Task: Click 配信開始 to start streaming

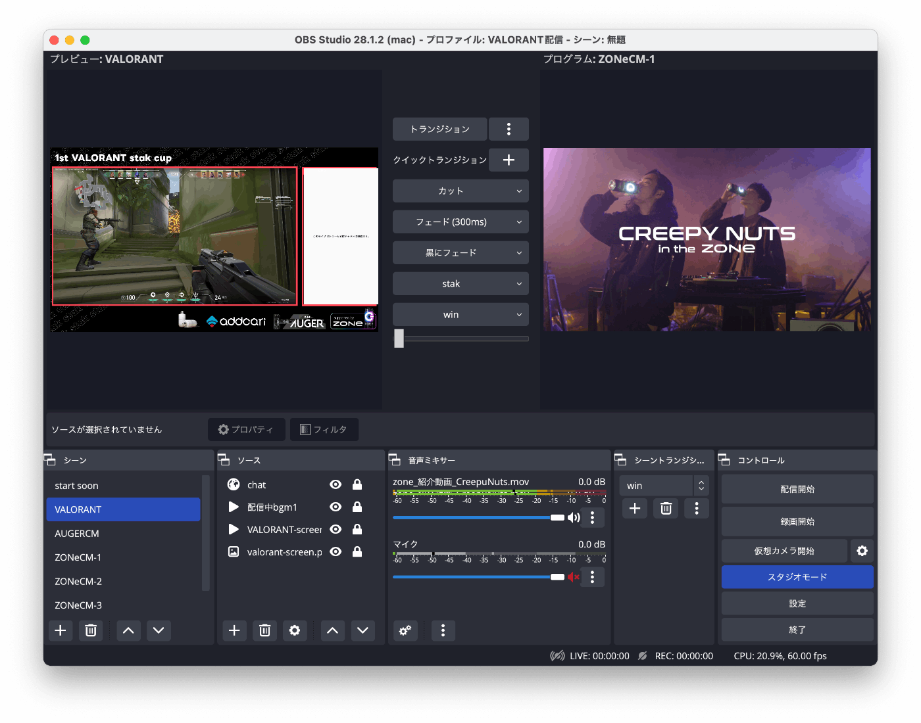Action: pyautogui.click(x=797, y=489)
